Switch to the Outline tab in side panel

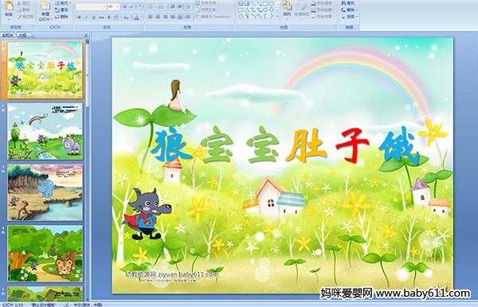point(23,35)
